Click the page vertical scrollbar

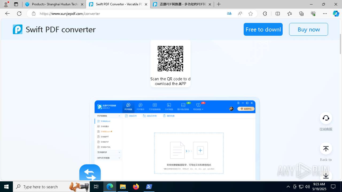click(340, 44)
